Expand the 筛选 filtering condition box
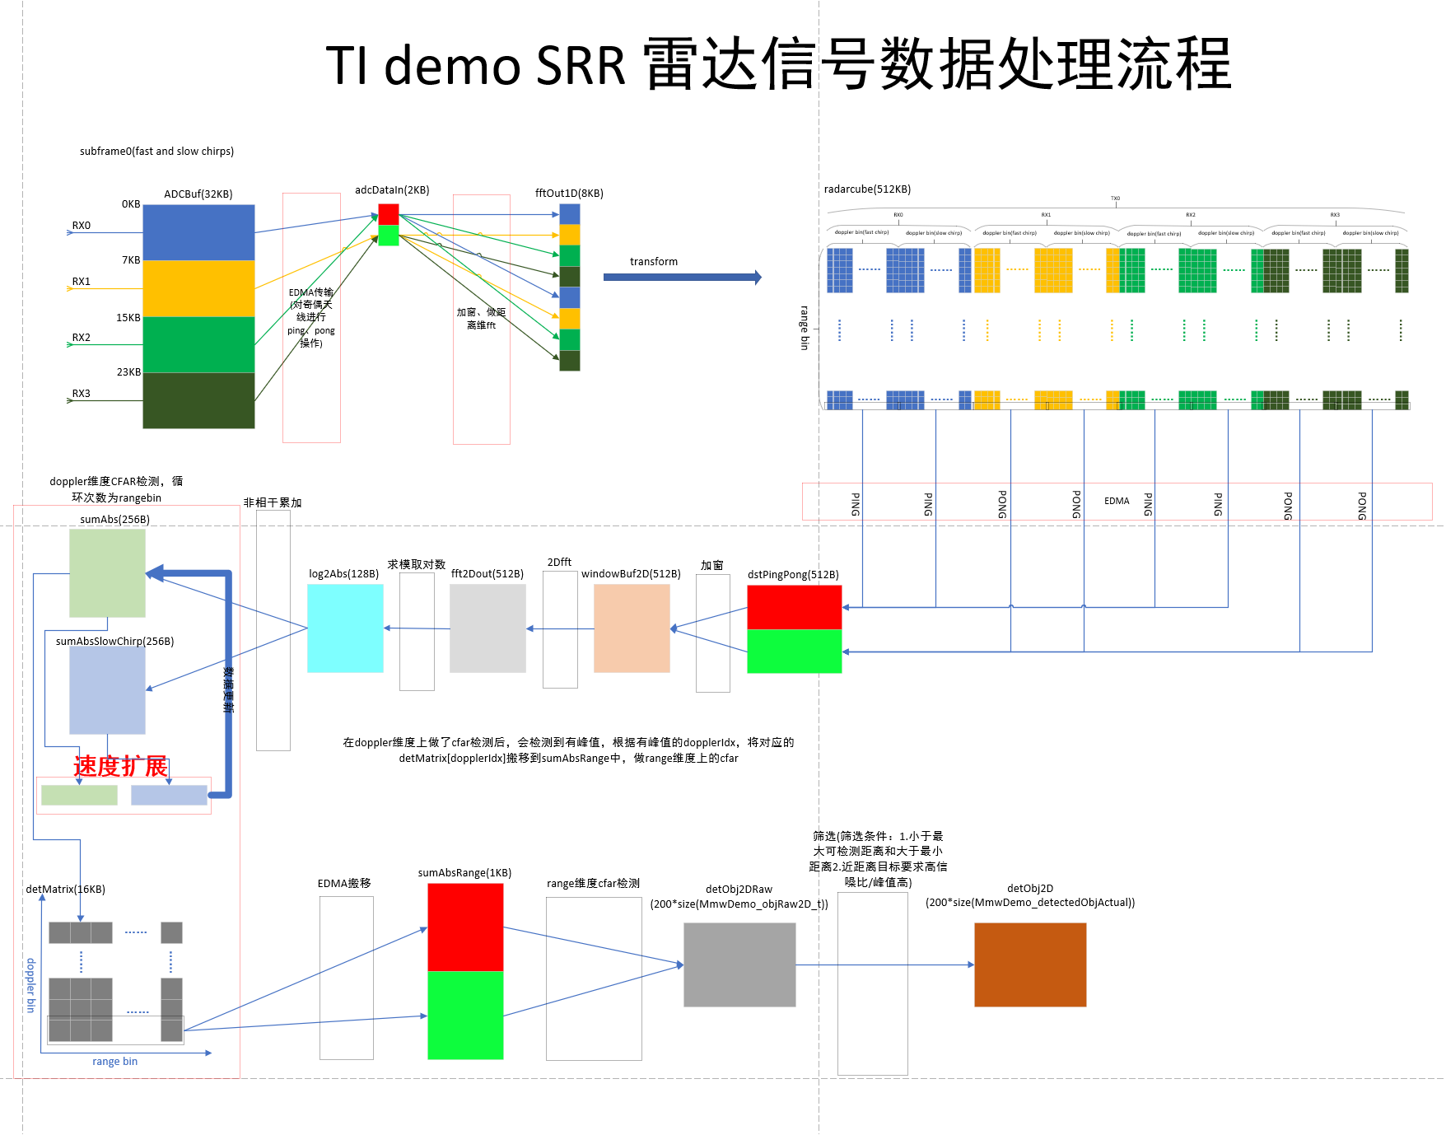 [879, 859]
